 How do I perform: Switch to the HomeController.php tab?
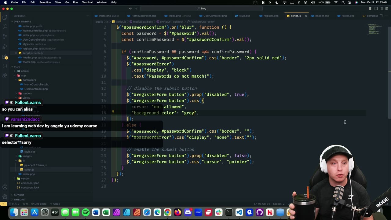(141, 16)
